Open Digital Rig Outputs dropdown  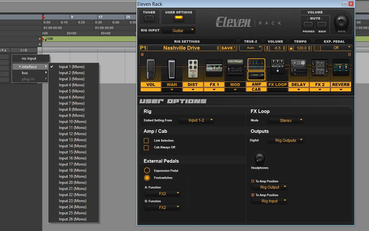pyautogui.click(x=286, y=141)
